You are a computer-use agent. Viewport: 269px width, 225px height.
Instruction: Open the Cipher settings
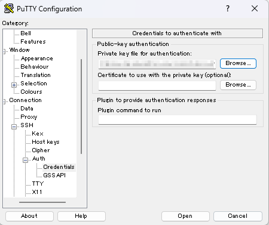[x=41, y=150]
